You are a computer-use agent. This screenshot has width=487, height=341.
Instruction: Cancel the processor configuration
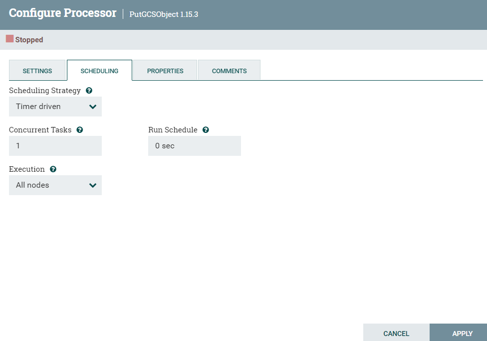point(396,333)
